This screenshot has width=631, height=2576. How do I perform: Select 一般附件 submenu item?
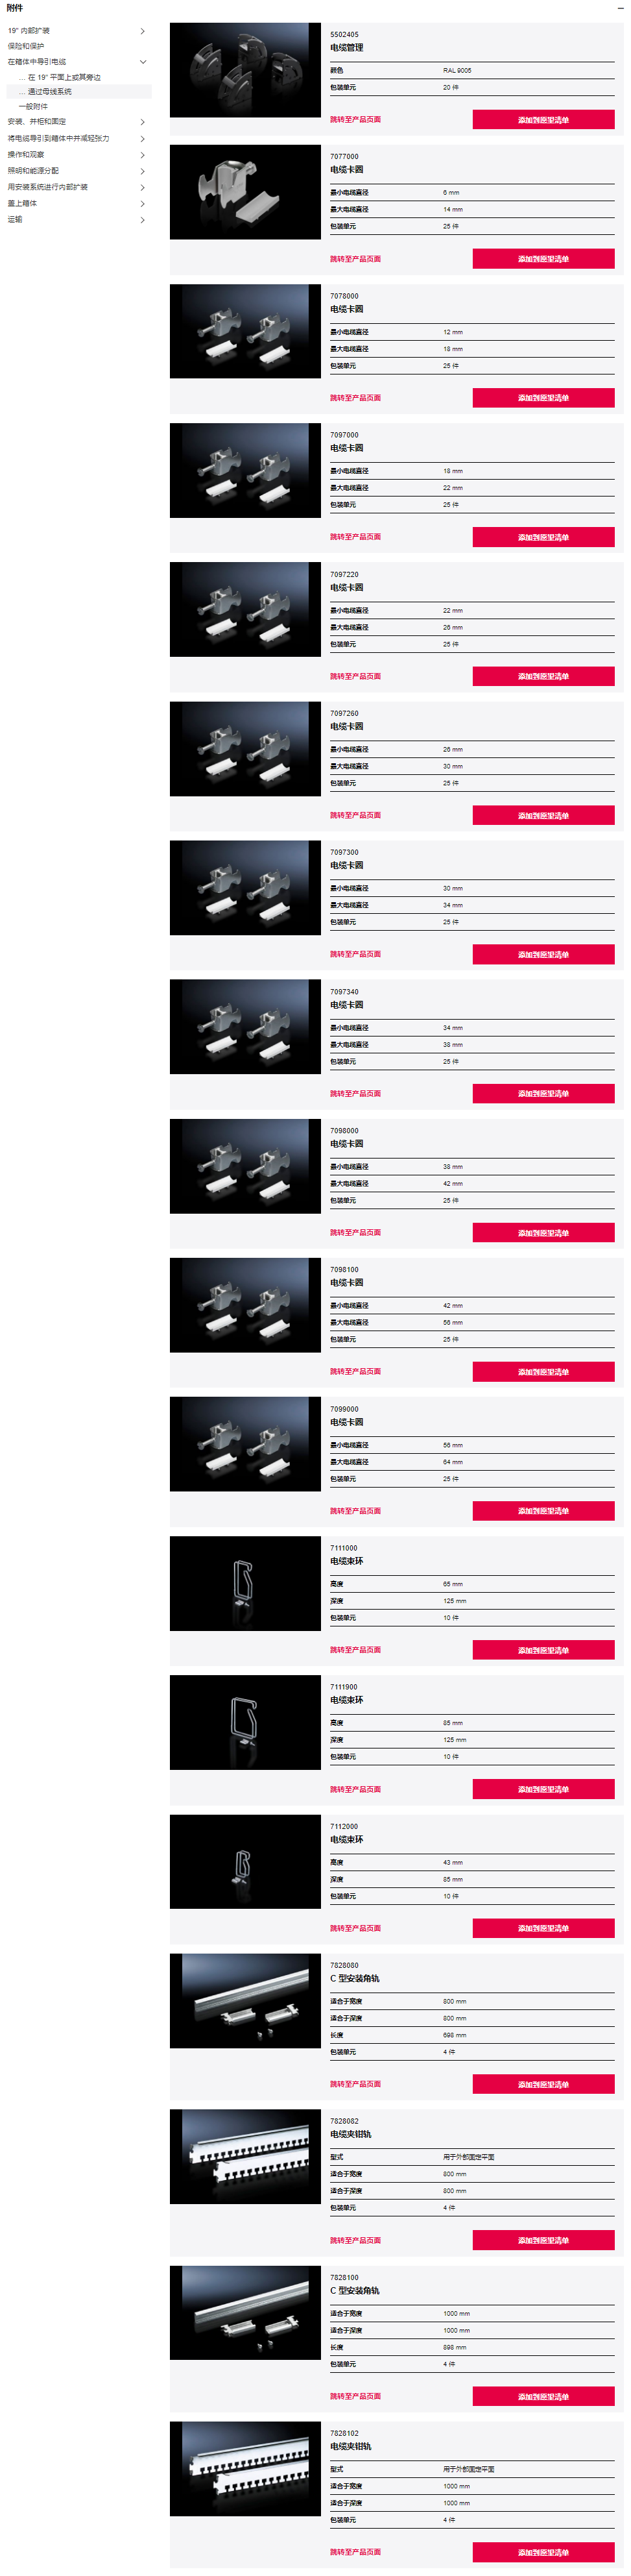(x=33, y=107)
